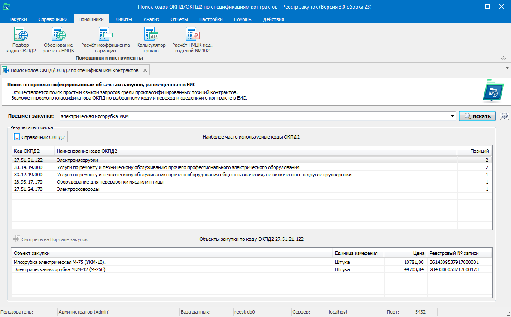The image size is (511, 317).
Task: Click Смотреть на Портале закупок button
Action: pos(51,239)
